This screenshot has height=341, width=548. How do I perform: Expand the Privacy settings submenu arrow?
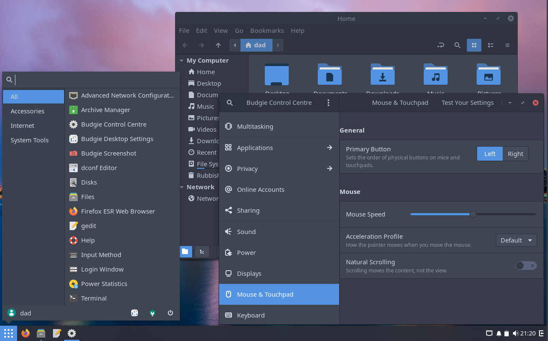(329, 168)
